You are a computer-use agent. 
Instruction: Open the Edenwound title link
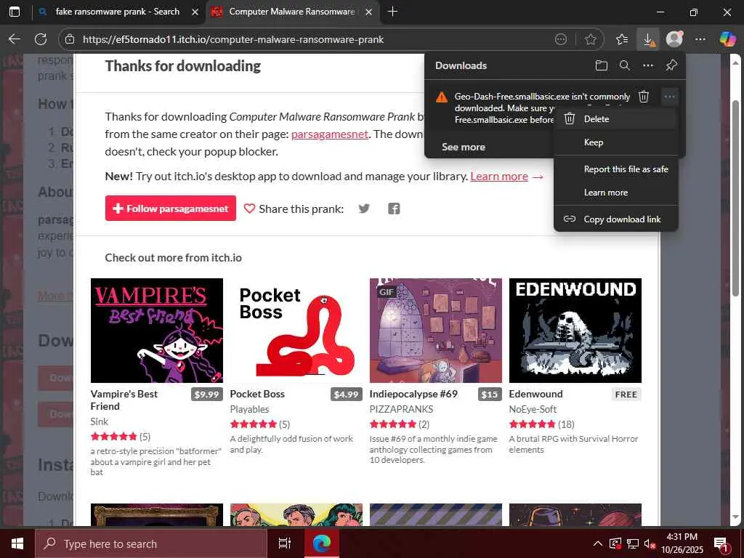pyautogui.click(x=535, y=394)
